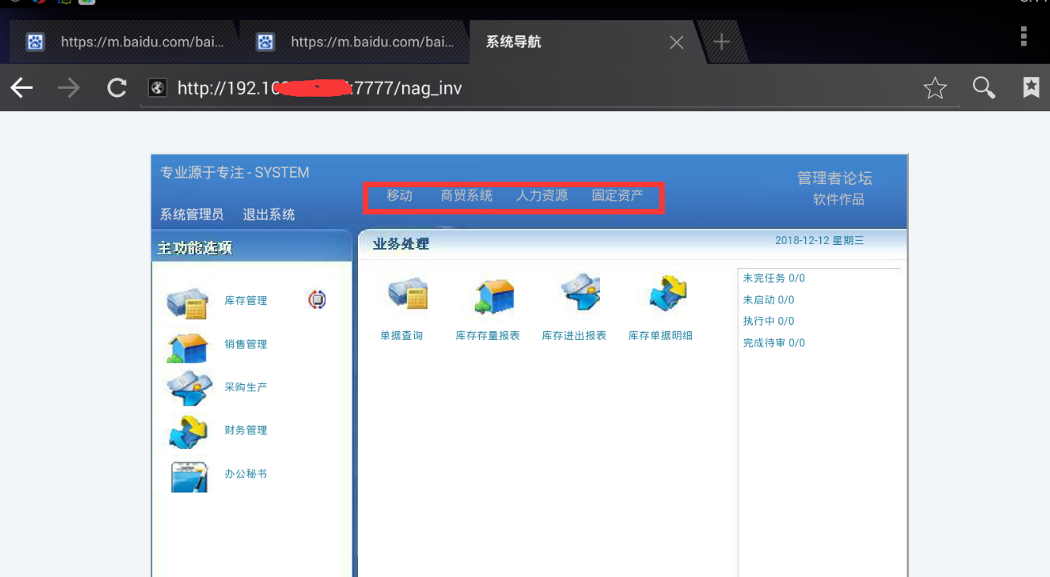Open the 人力资源 menu item

tap(541, 196)
